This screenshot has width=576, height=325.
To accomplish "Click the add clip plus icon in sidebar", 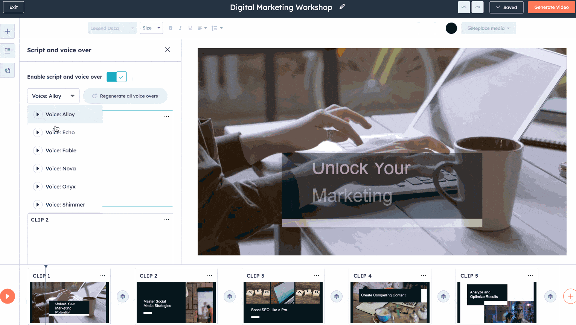I will tap(8, 31).
